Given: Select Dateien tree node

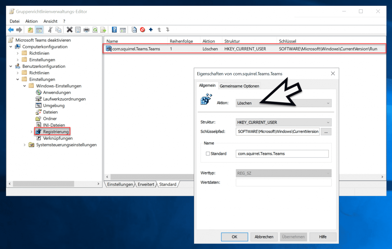Looking at the screenshot, I should [x=50, y=112].
